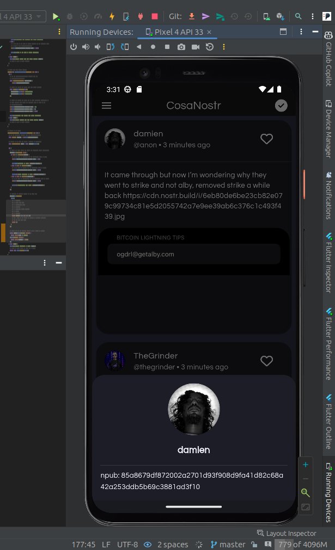Open Flutter Inspector side panel
Image resolution: width=335 pixels, height=550 pixels.
tap(328, 262)
